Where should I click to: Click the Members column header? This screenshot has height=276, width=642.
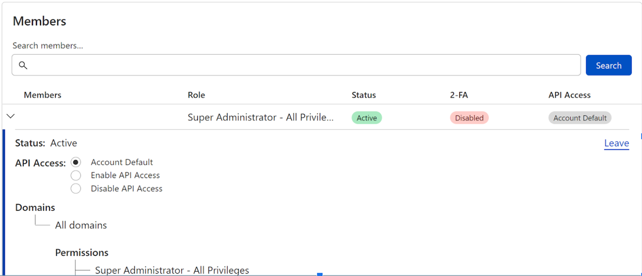pos(43,95)
